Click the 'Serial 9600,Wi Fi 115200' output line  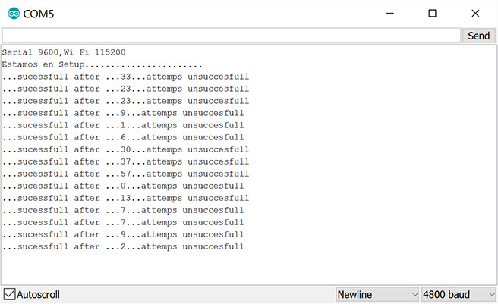tap(64, 52)
